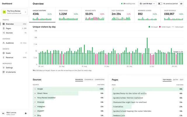Click the Under target legend swatch
The image size is (187, 117).
(x=160, y=27)
